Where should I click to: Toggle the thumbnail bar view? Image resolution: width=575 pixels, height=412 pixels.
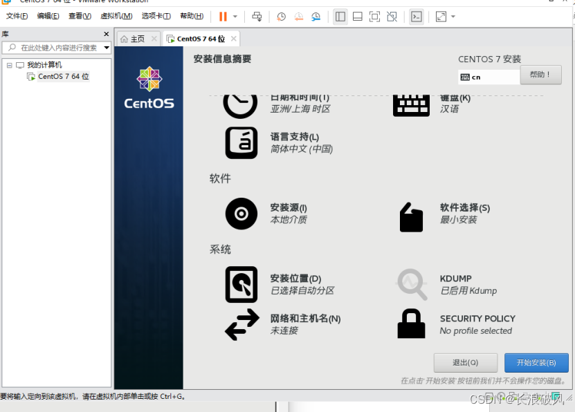click(358, 17)
